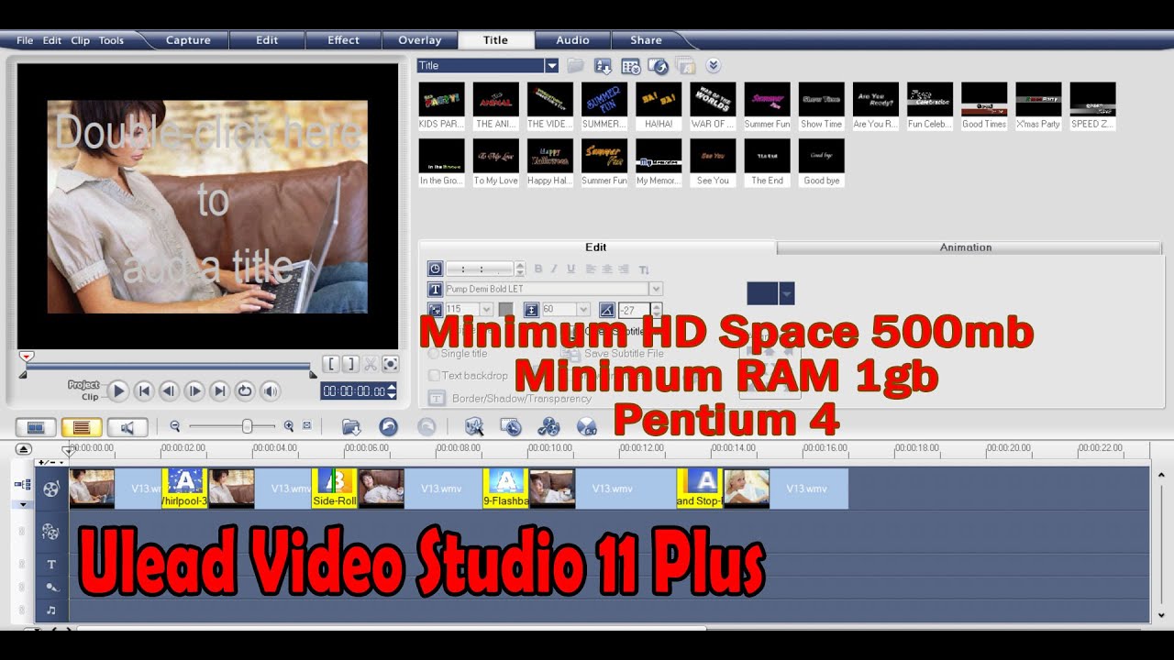Switch to Storyboard view
Viewport: 1174px width, 660px height.
tap(36, 427)
